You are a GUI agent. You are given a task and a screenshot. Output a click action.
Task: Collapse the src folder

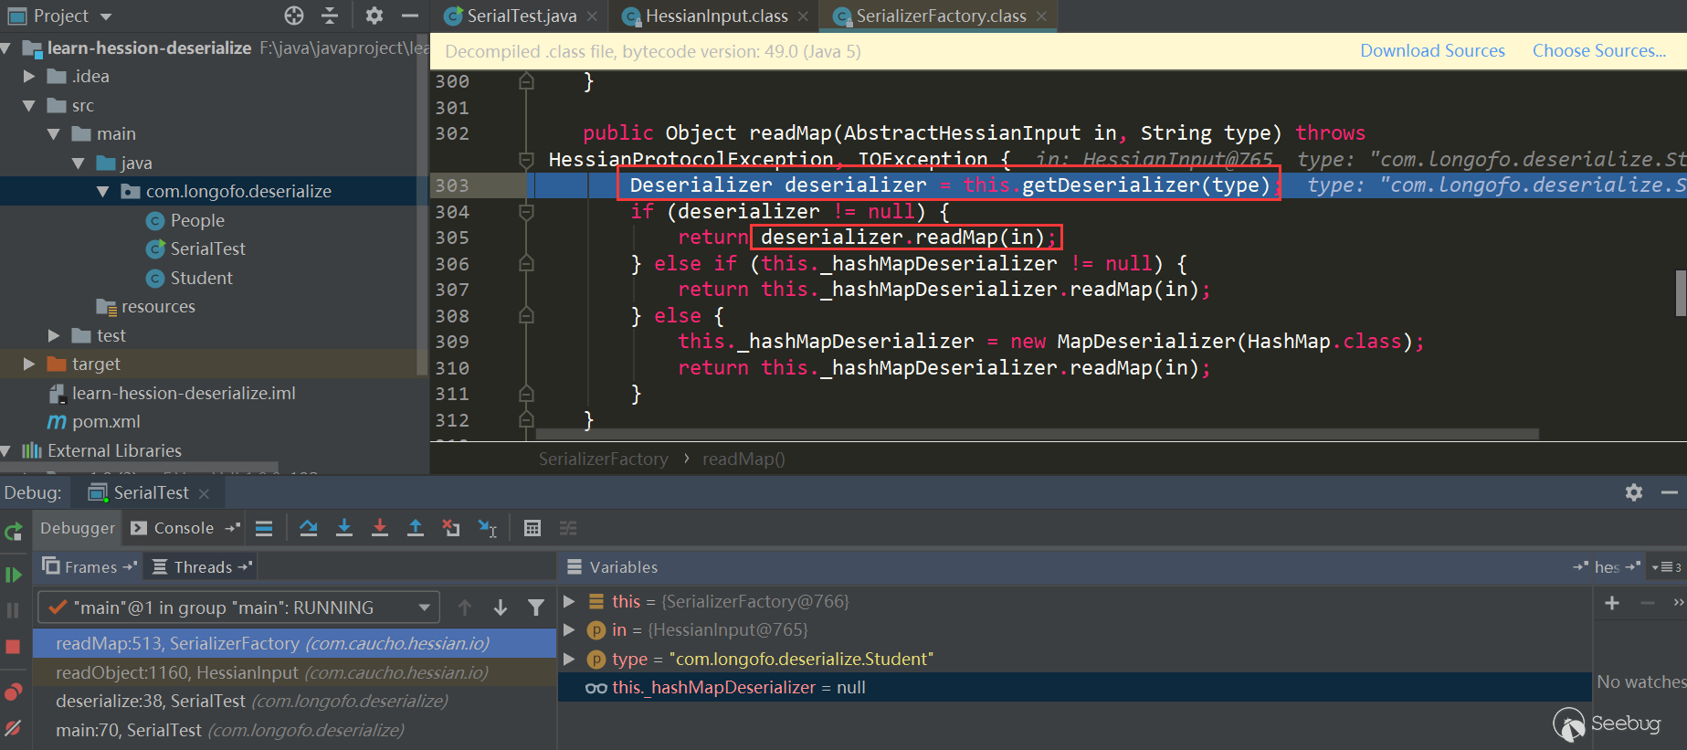pos(29,106)
